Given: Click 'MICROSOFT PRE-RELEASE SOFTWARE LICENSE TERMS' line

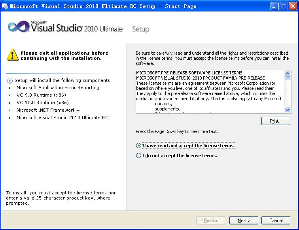Looking at the screenshot, I should pyautogui.click(x=189, y=73).
